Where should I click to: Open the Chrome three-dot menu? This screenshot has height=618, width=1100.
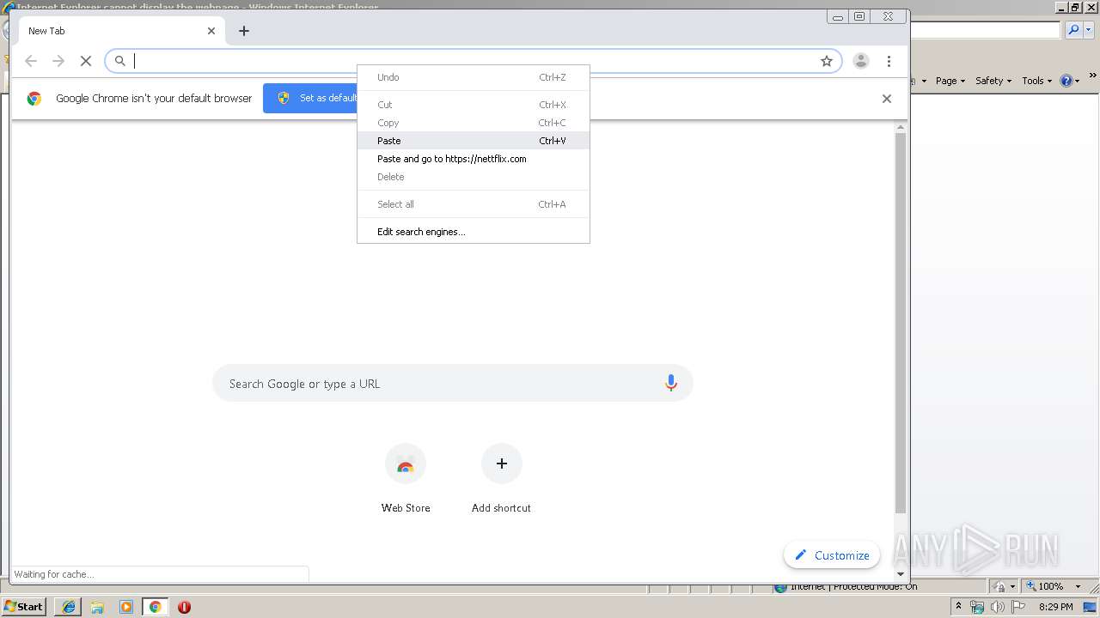pyautogui.click(x=889, y=61)
